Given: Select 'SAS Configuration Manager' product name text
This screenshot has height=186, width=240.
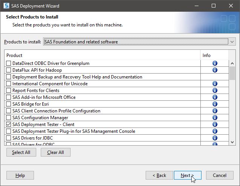Looking at the screenshot, I should point(40,118).
